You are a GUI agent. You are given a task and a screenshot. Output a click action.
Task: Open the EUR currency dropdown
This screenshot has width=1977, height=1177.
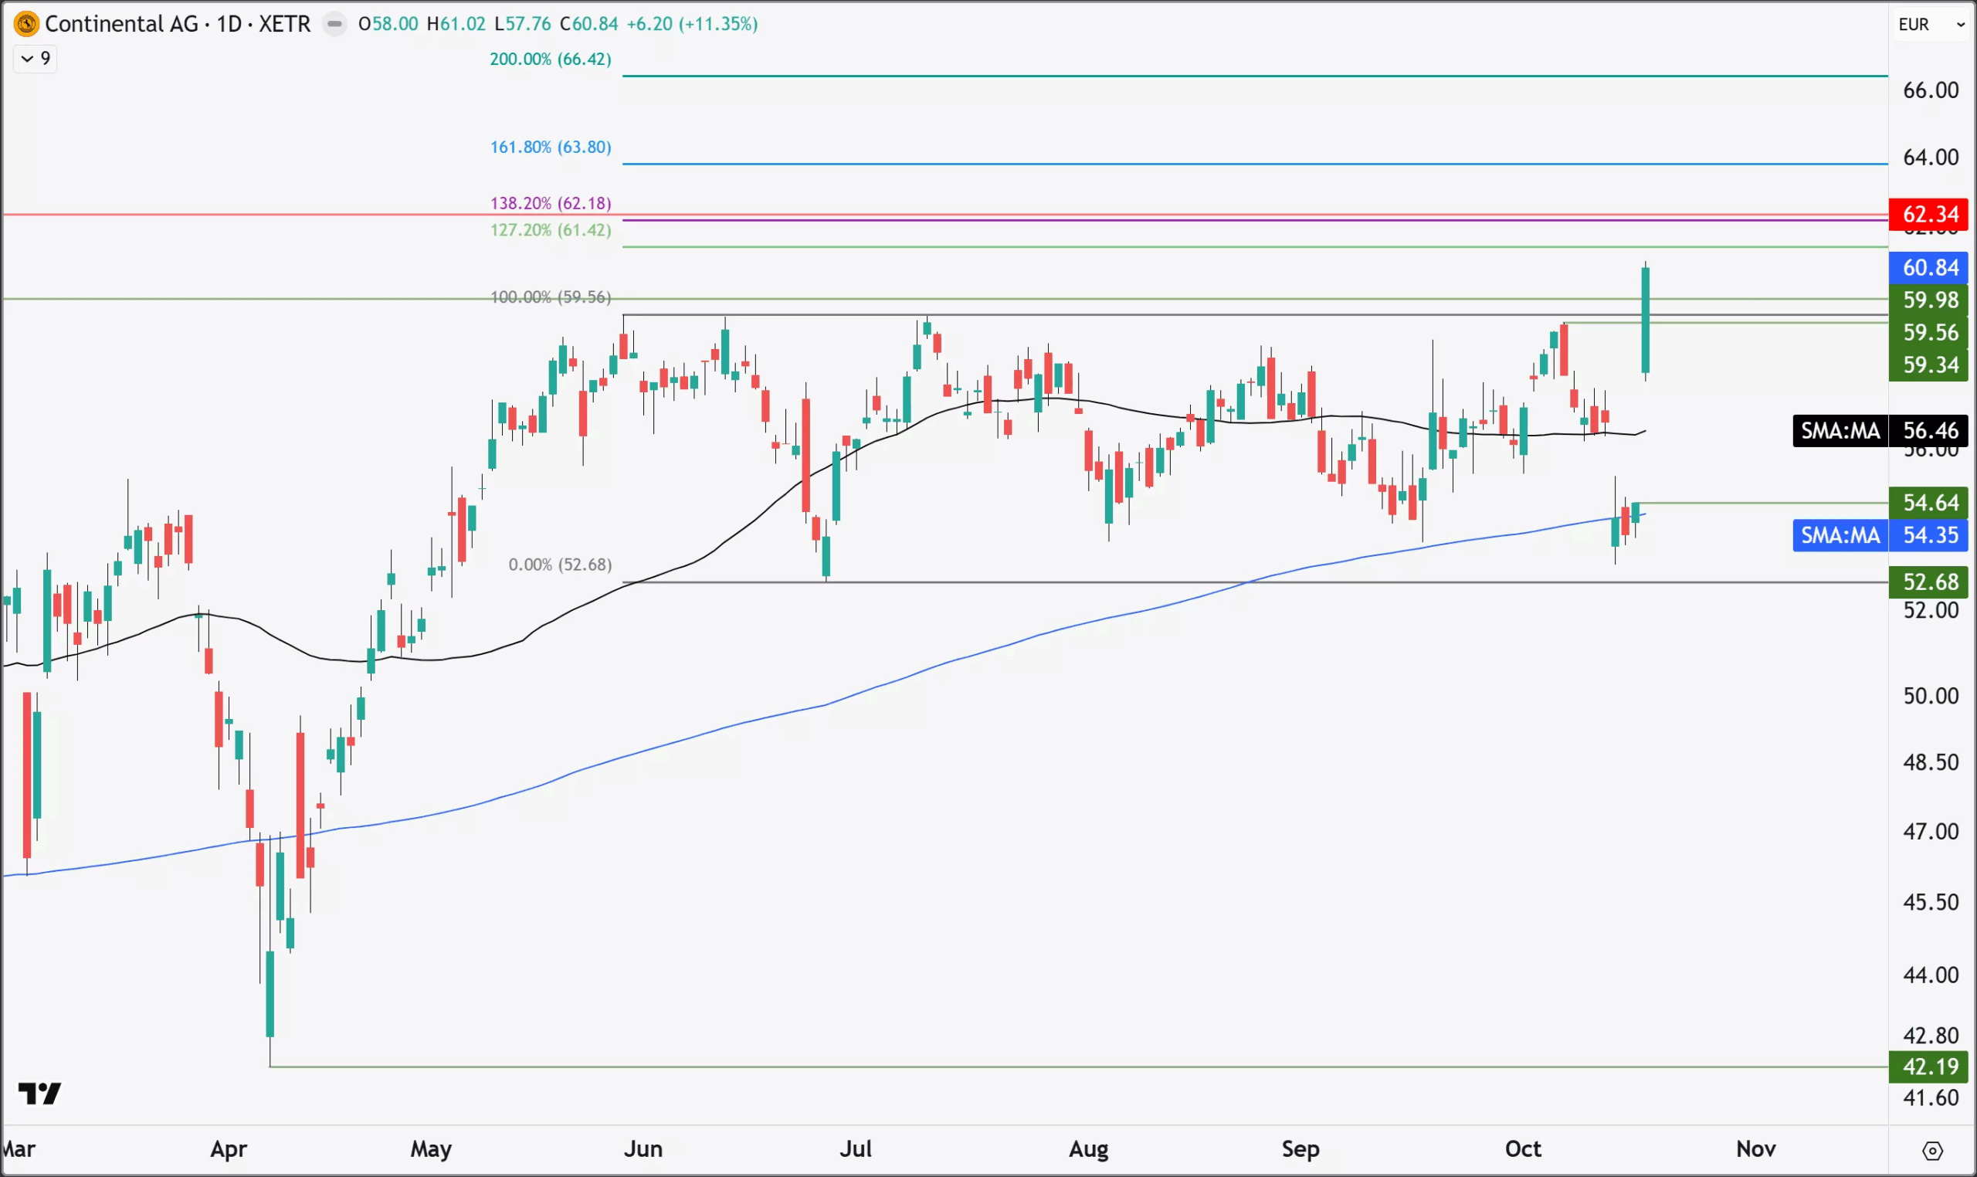click(1931, 25)
